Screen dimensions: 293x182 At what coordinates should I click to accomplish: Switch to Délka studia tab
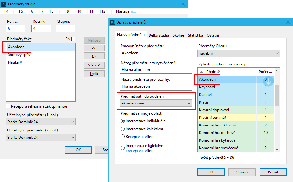coord(159,35)
